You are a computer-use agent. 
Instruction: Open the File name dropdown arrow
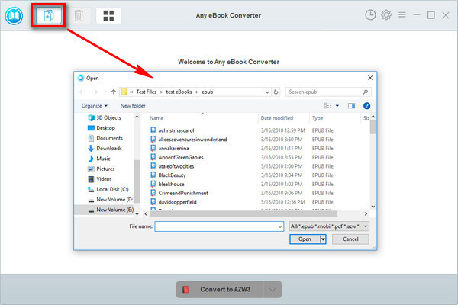[280, 226]
